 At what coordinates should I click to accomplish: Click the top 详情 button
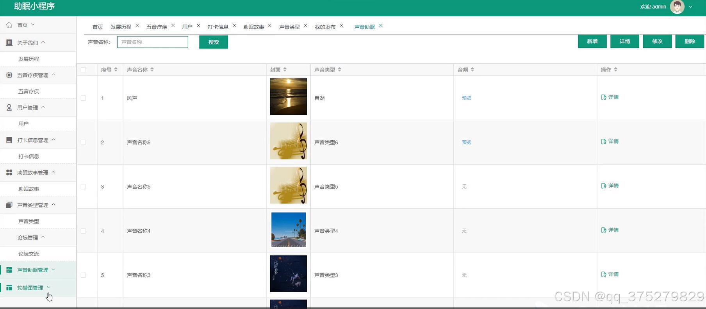pyautogui.click(x=625, y=41)
